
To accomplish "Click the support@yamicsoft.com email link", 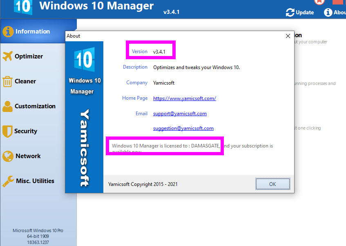I will coord(180,114).
